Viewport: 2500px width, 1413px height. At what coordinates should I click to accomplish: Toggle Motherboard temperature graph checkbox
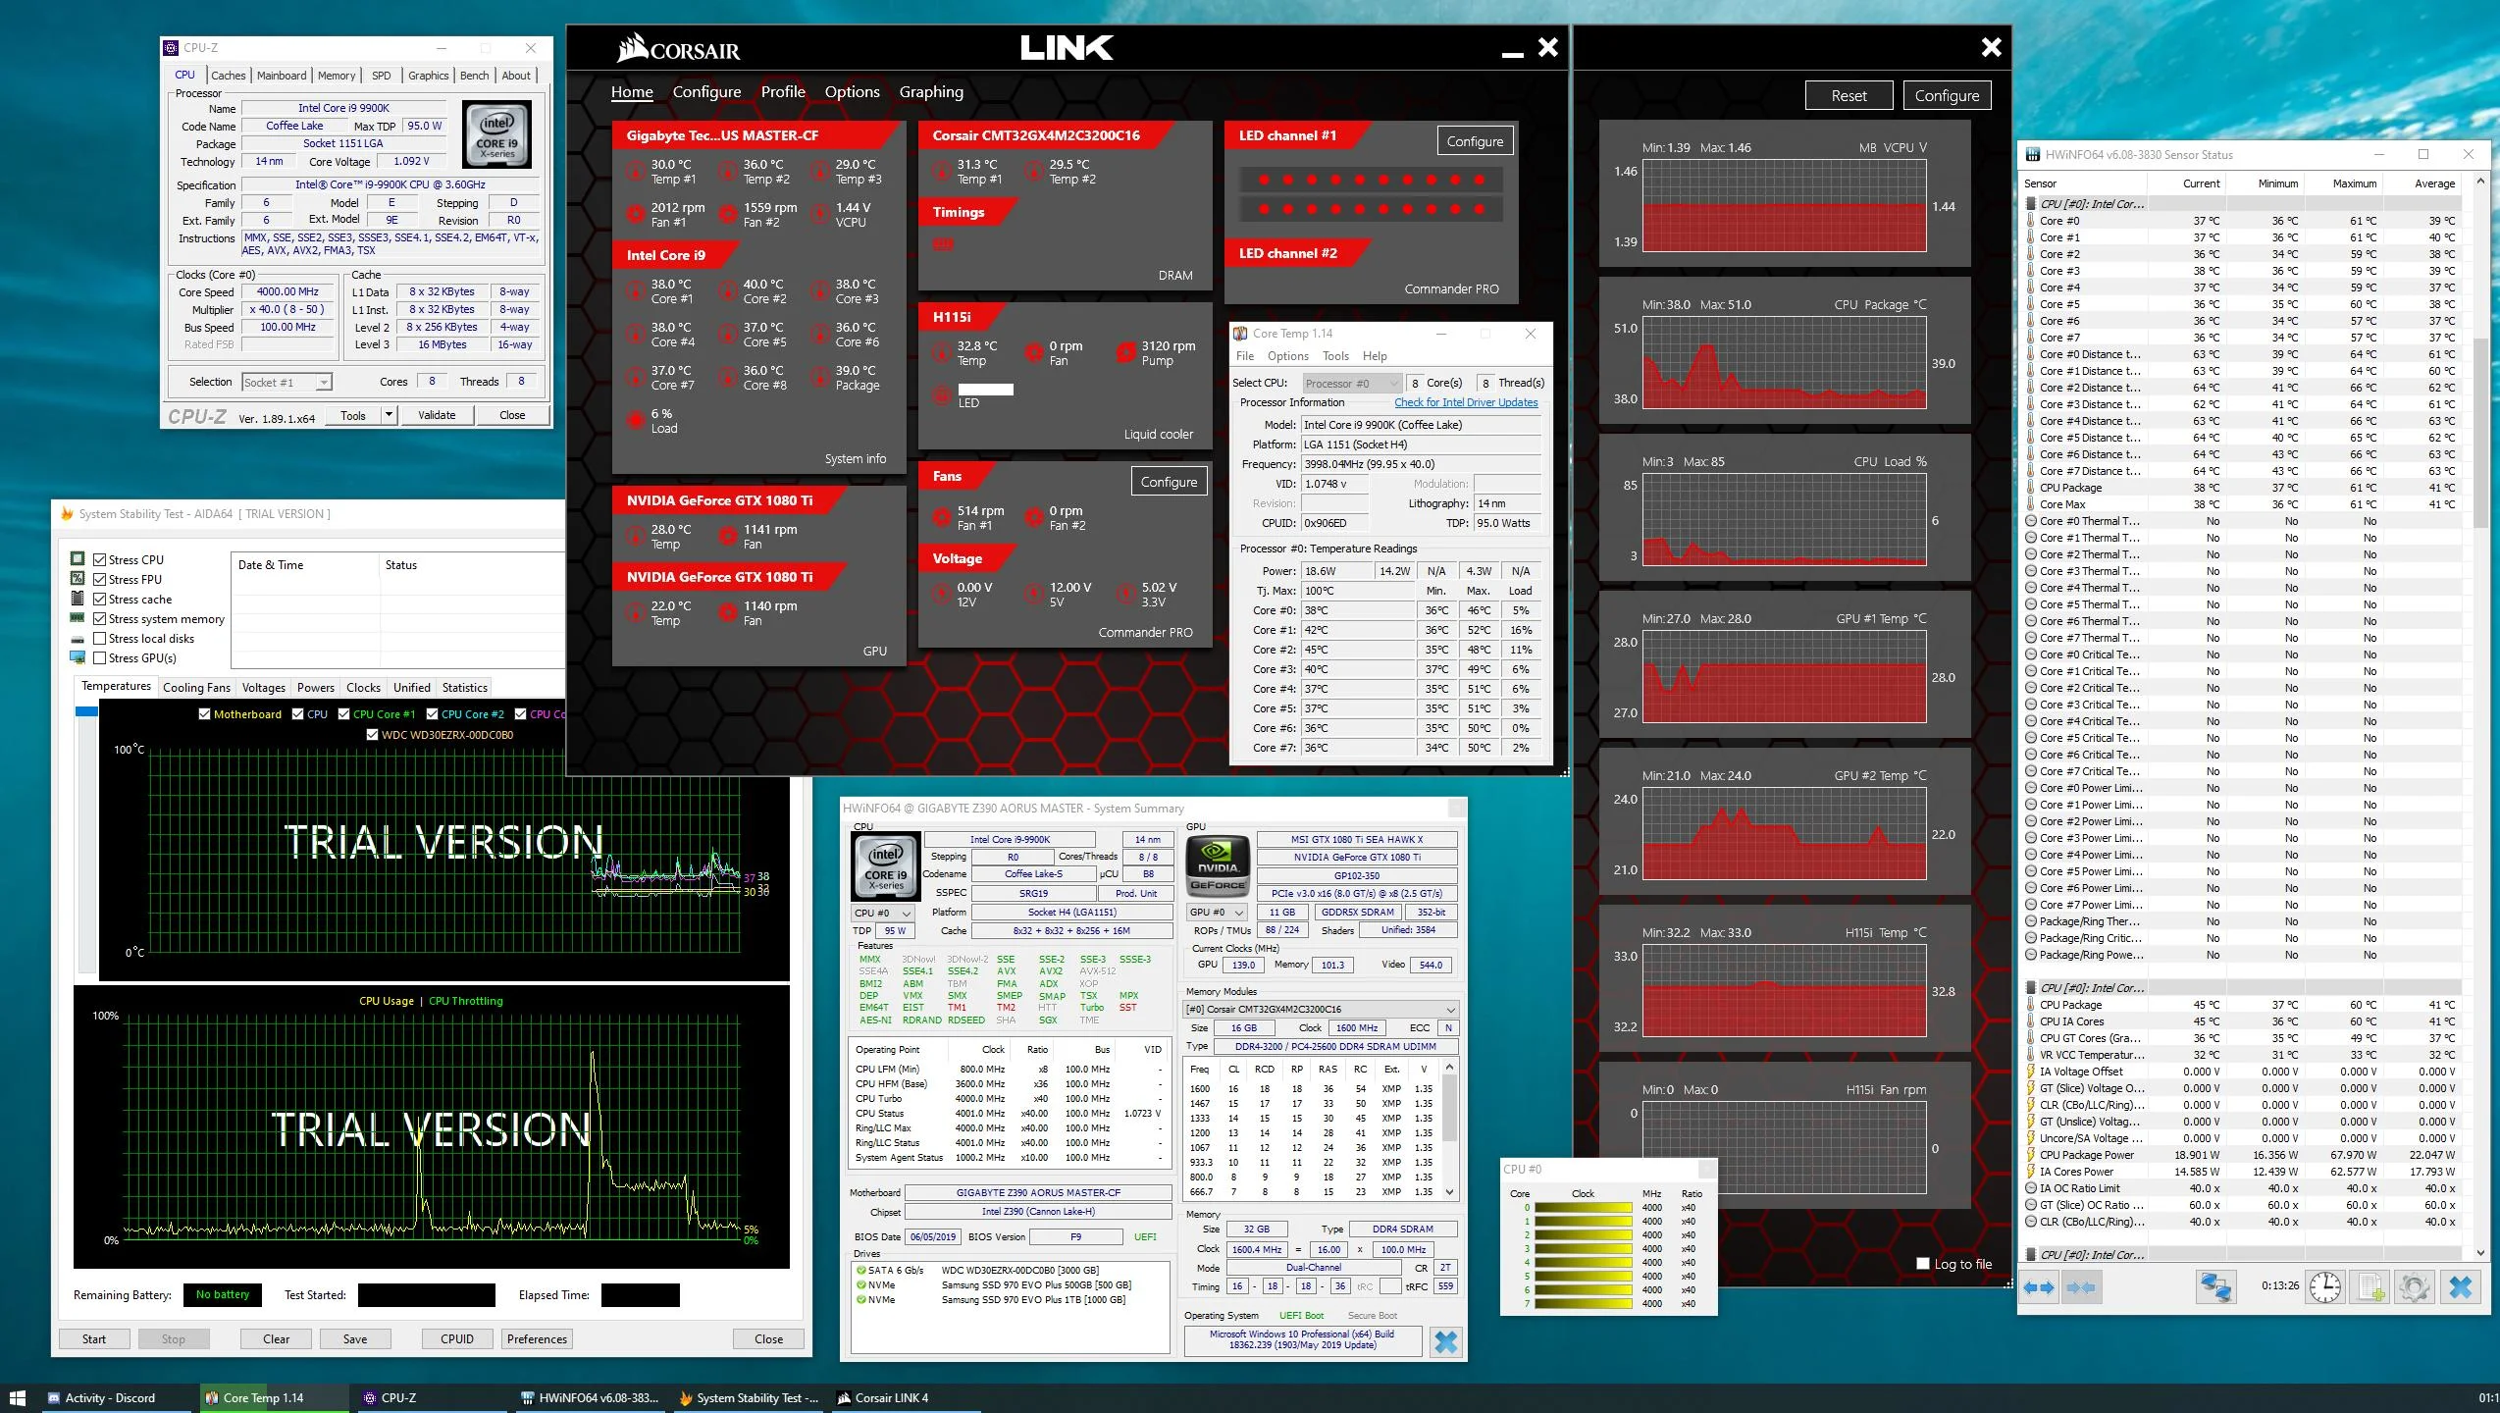click(x=204, y=714)
